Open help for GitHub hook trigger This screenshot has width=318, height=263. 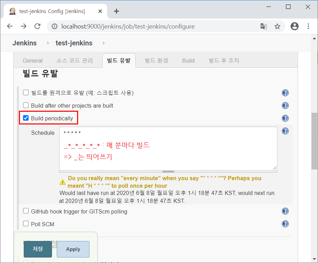285,211
